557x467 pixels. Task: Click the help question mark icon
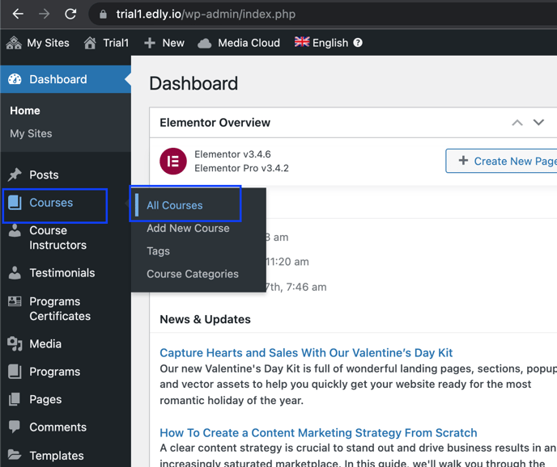[x=358, y=43]
